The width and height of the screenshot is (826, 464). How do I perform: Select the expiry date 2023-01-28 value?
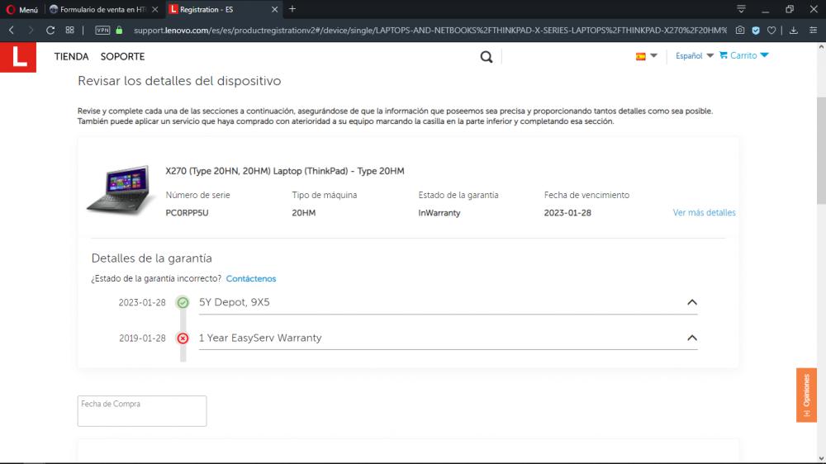567,213
